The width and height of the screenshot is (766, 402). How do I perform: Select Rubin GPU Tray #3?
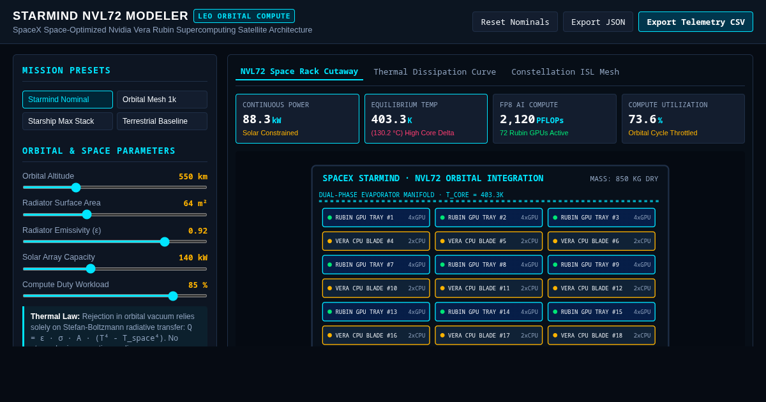coord(601,218)
